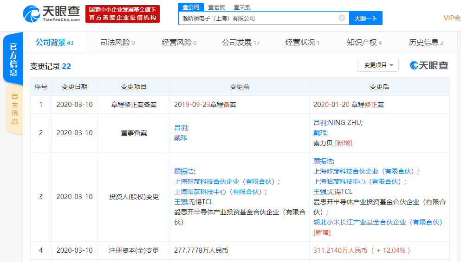Switch to the 查老板 search tab
Image resolution: width=461 pixels, height=262 pixels.
pos(216,7)
